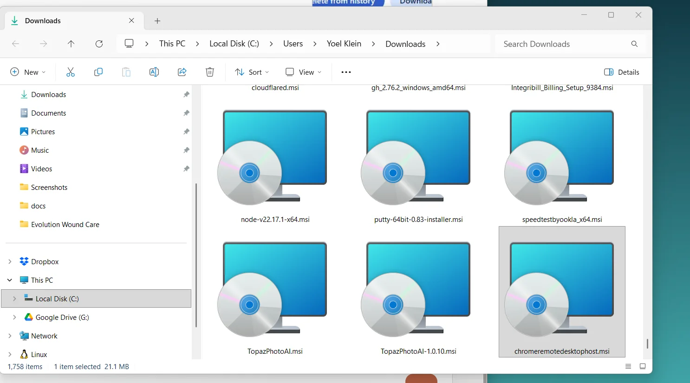The width and height of the screenshot is (690, 383).
Task: Unpin Videos via its pin icon
Action: click(x=186, y=169)
